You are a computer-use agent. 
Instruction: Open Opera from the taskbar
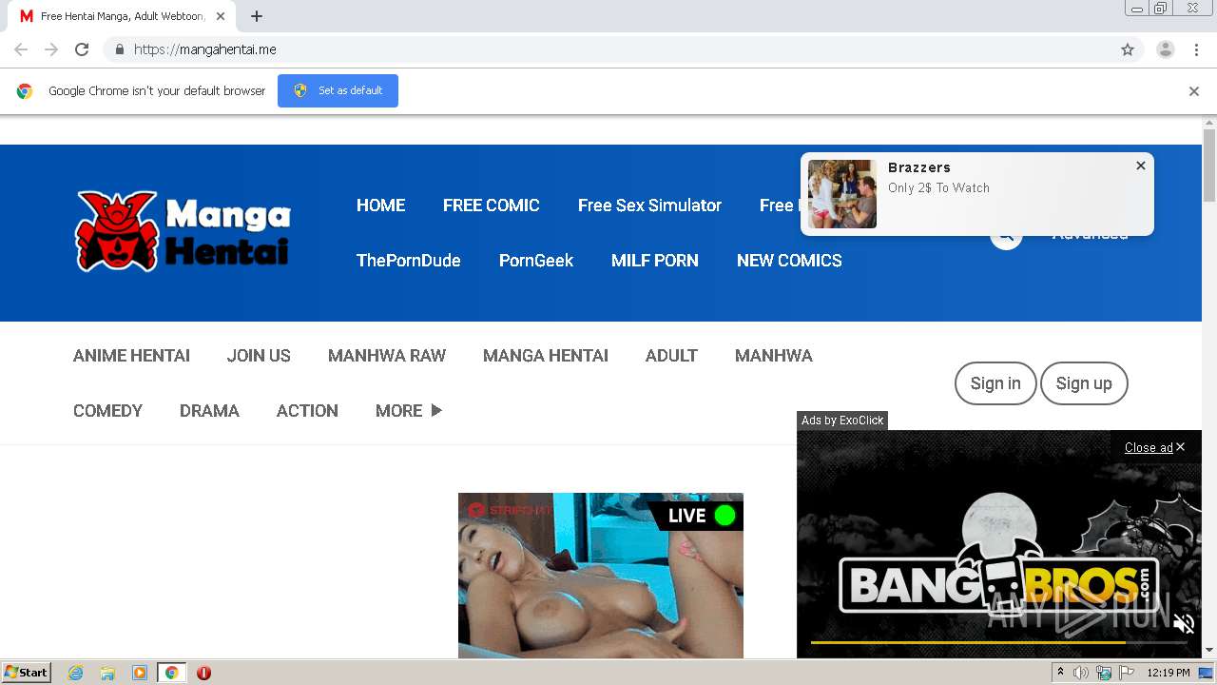pos(203,673)
